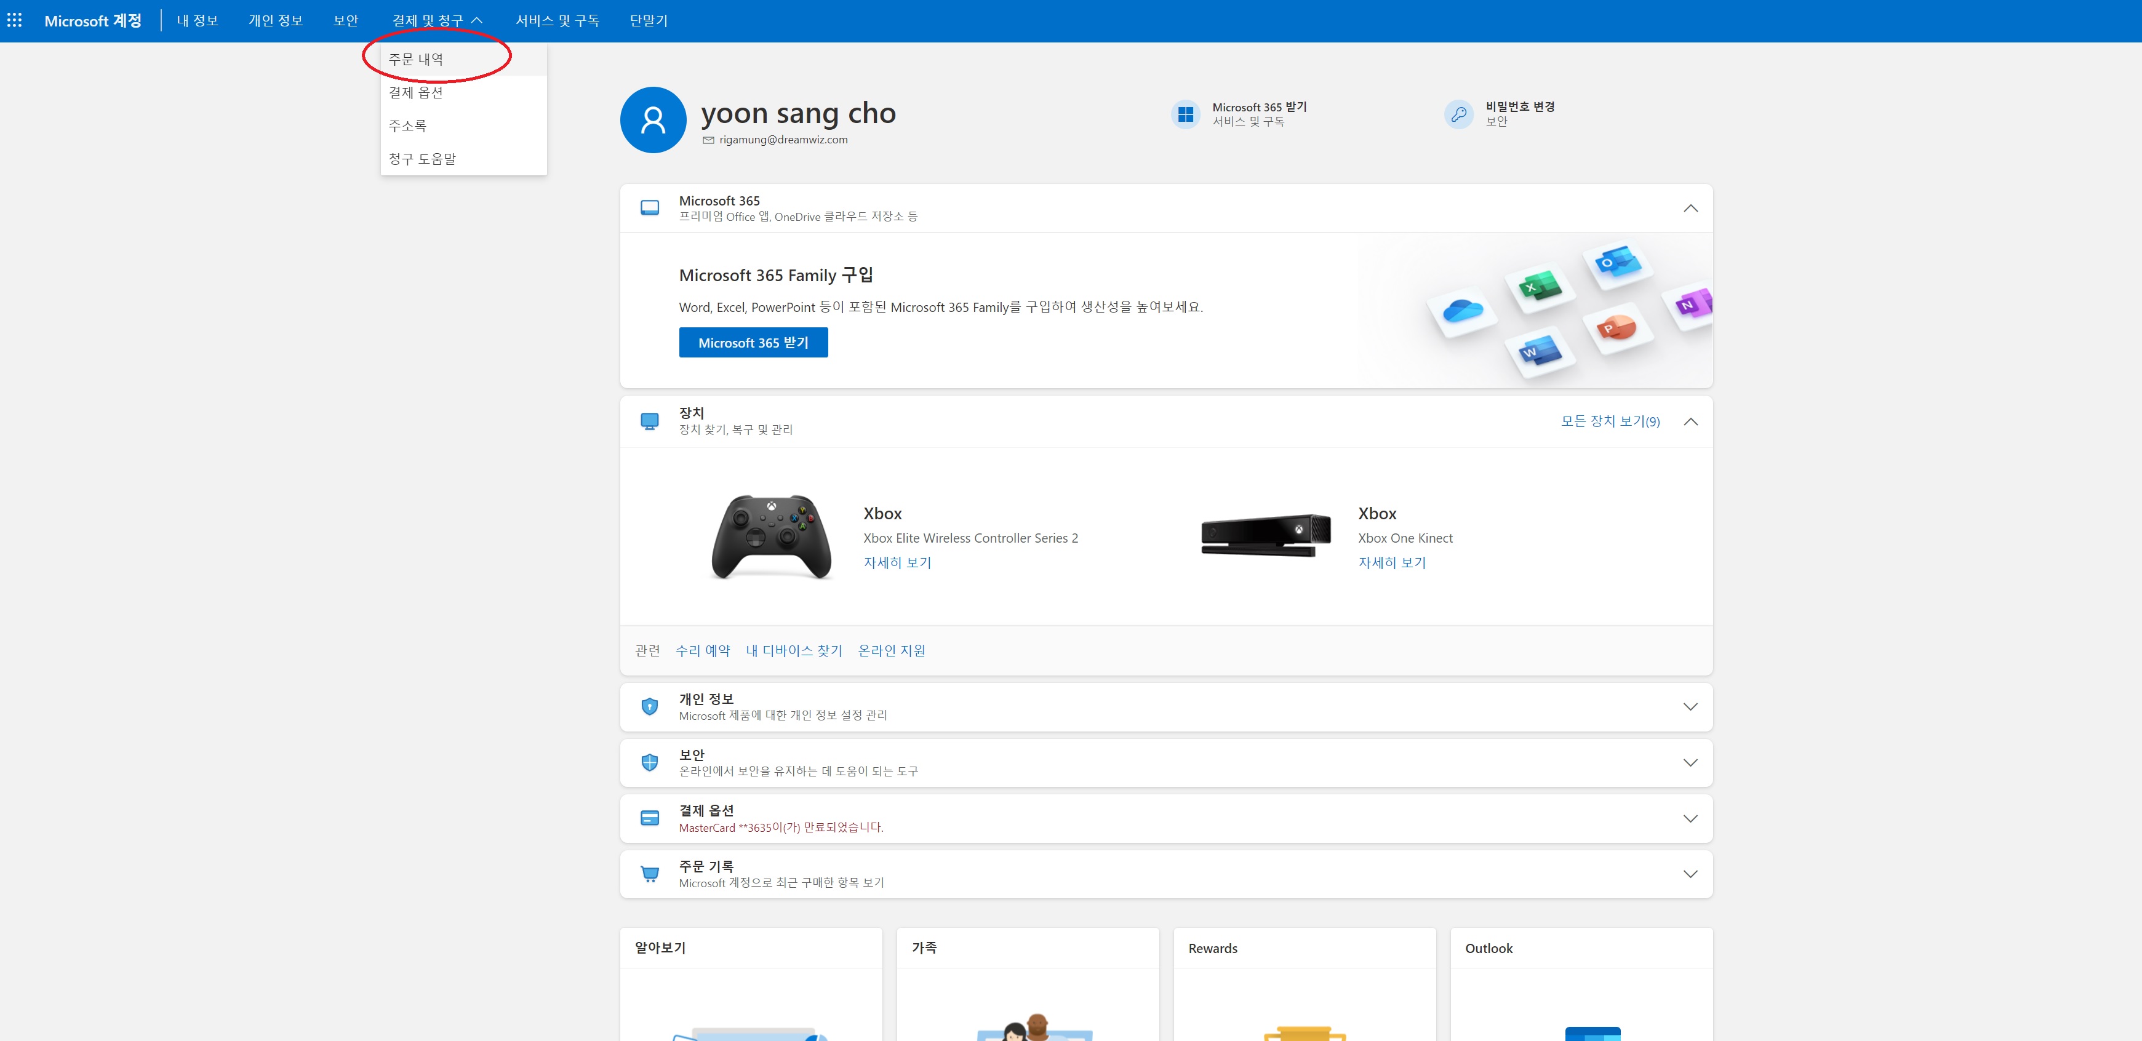Click the Xbox controller image

771,536
